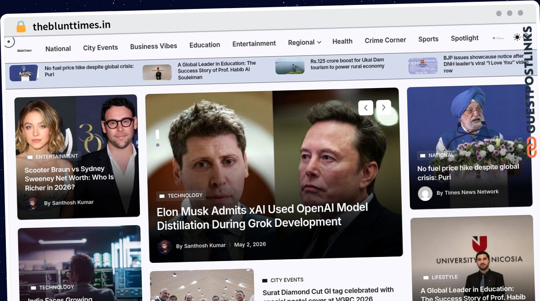Open Scooter Braun vs Sydney Sweeney article

coord(69,178)
